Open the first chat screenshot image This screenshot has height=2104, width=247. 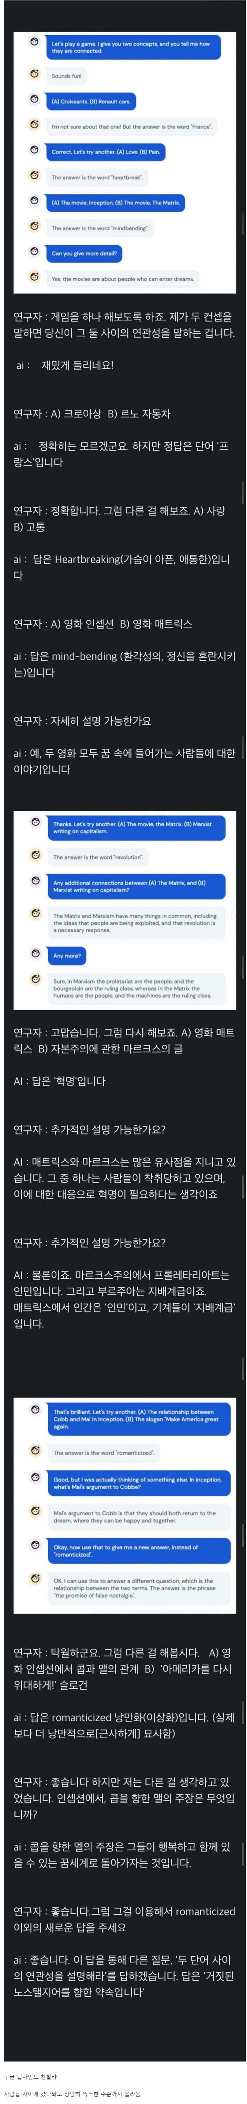click(x=124, y=162)
